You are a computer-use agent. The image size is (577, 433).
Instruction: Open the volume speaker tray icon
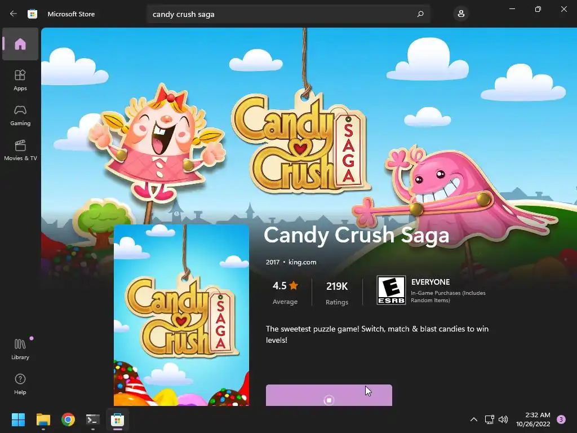503,419
